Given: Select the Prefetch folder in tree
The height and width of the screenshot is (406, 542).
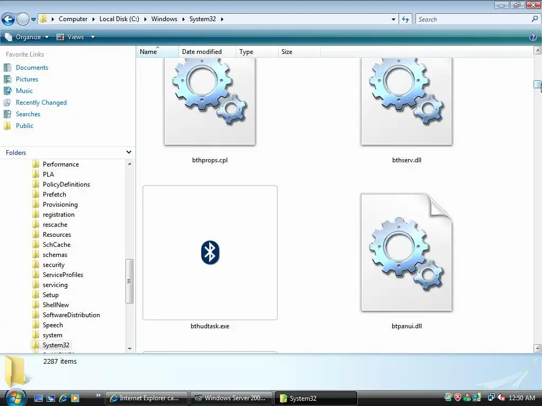Looking at the screenshot, I should point(55,195).
